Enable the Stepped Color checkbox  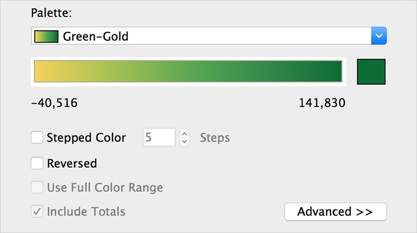pos(37,138)
